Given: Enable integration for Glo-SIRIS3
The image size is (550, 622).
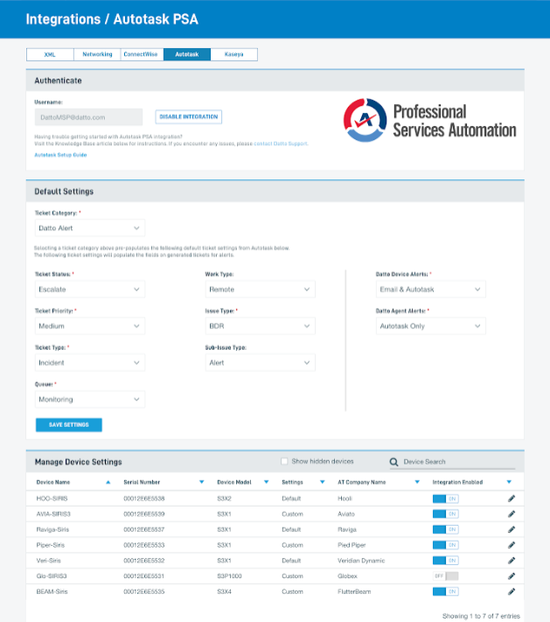Looking at the screenshot, I should click(446, 576).
